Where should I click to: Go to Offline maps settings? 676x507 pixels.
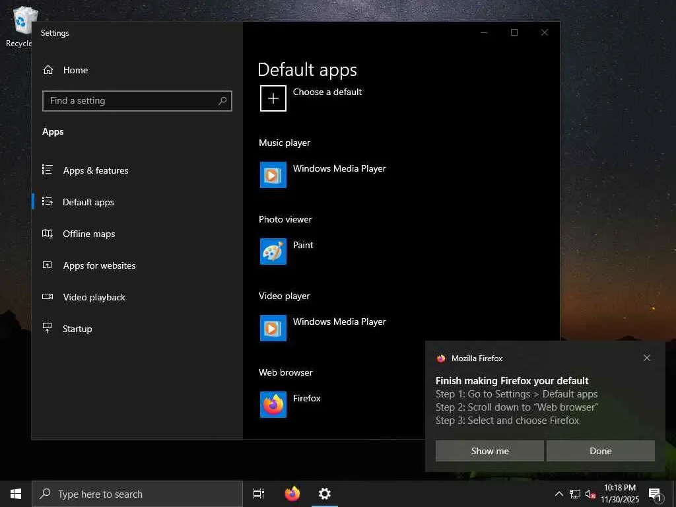tap(89, 234)
